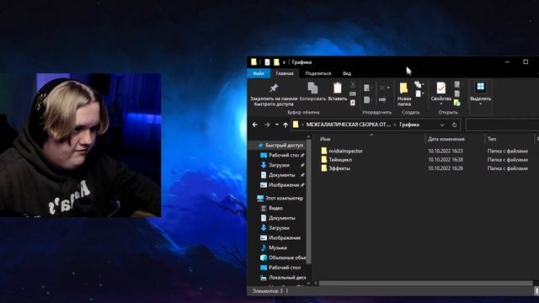539x303 pixels.
Task: Refresh the current folder view
Action: (x=454, y=125)
